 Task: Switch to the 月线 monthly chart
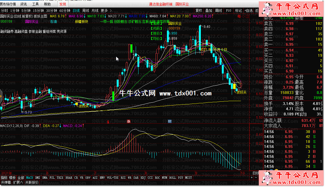pos(95,10)
